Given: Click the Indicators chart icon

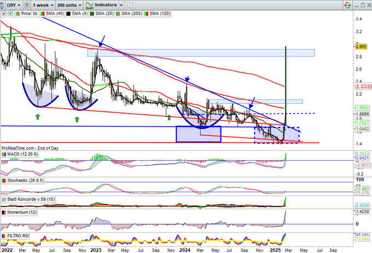Looking at the screenshot, I should 89,5.
